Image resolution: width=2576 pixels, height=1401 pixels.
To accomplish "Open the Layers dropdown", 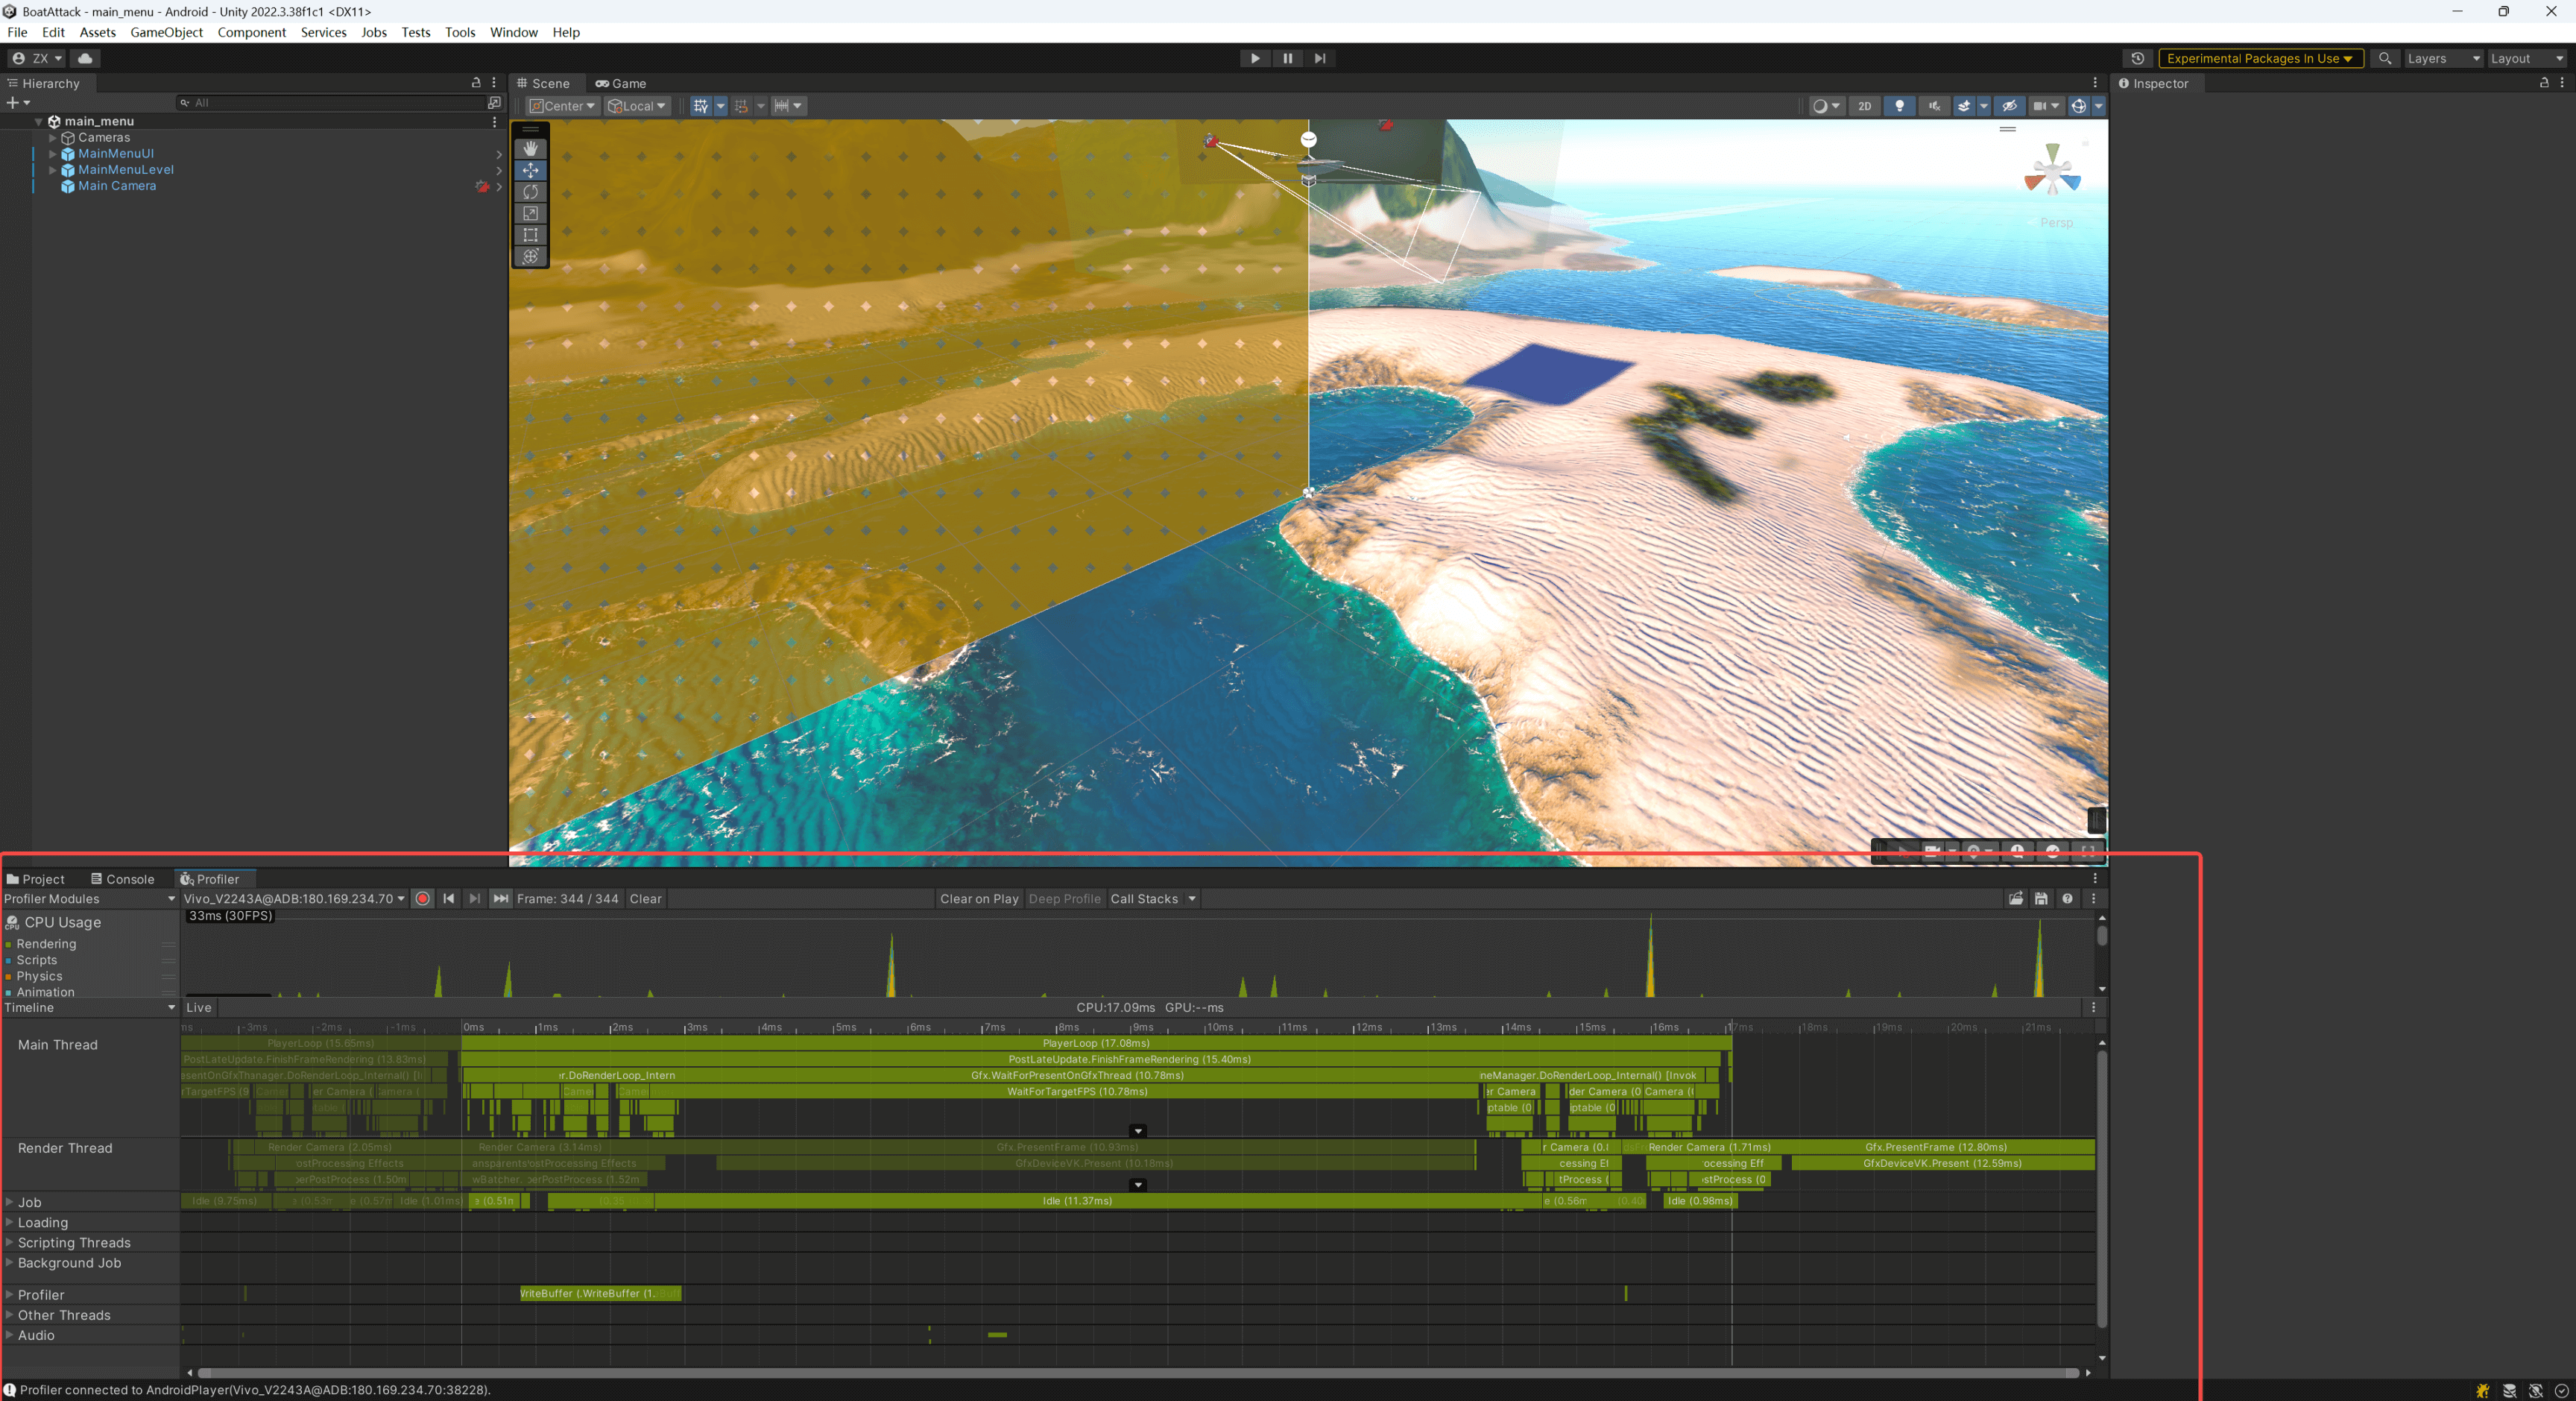I will click(2442, 58).
